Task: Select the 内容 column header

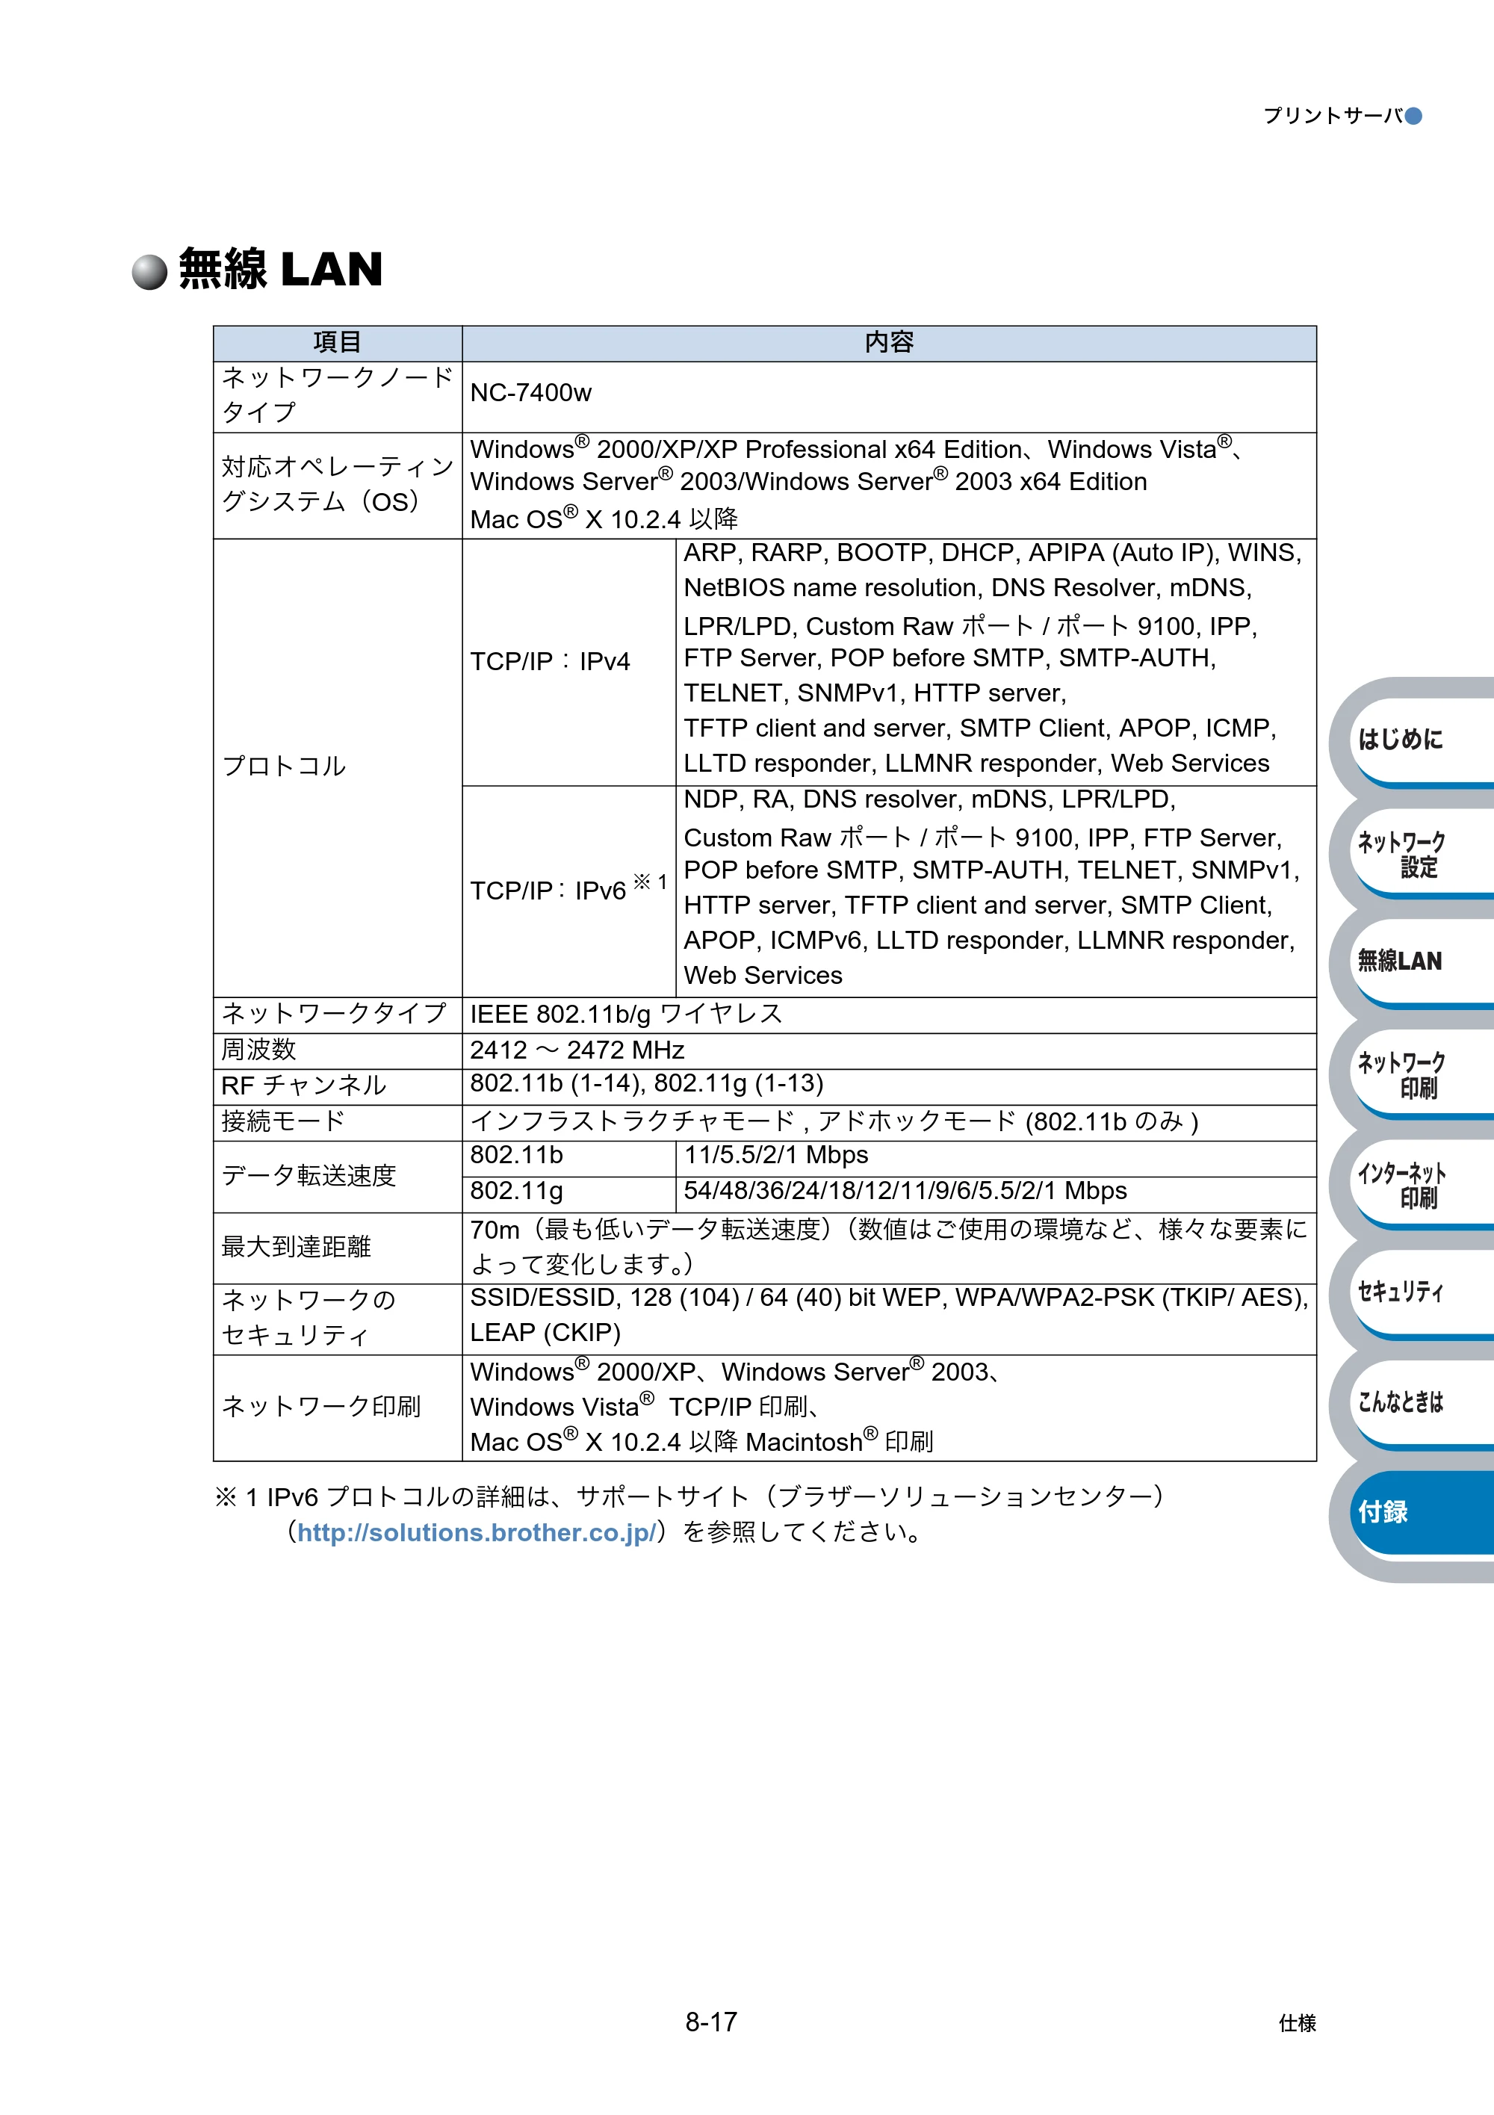Action: coord(889,343)
